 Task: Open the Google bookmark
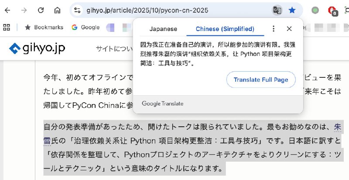(86, 27)
